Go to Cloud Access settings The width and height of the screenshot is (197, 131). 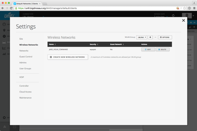26,92
